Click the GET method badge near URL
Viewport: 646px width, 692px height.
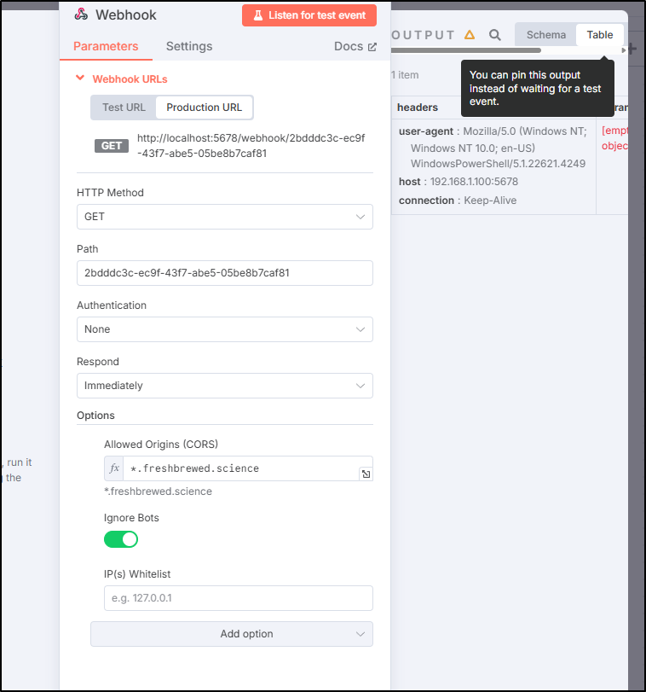pyautogui.click(x=112, y=146)
